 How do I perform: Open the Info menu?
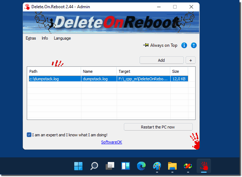tap(45, 38)
